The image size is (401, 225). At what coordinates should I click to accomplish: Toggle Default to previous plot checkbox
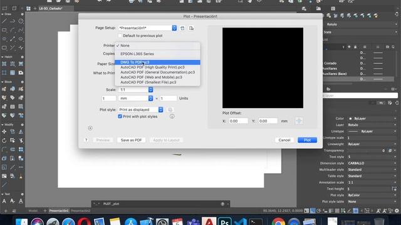[120, 36]
